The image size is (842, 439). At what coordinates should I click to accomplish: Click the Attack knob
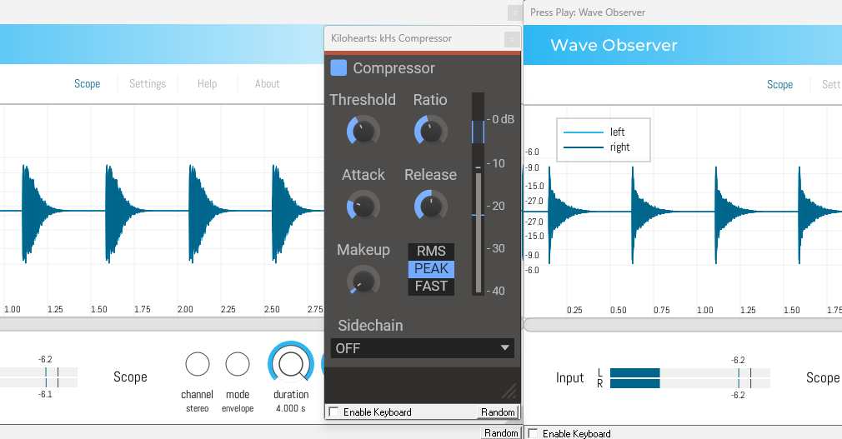pos(363,206)
